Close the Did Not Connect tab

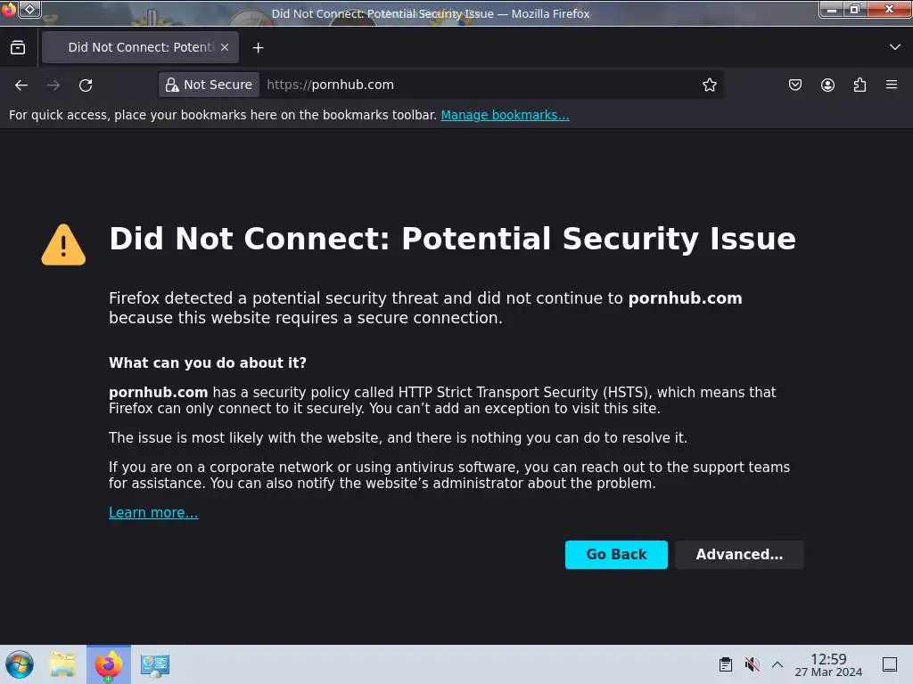[225, 47]
